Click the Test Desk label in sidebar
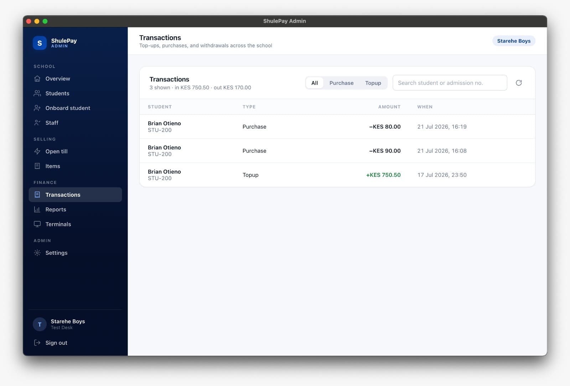The width and height of the screenshot is (570, 386). point(62,328)
